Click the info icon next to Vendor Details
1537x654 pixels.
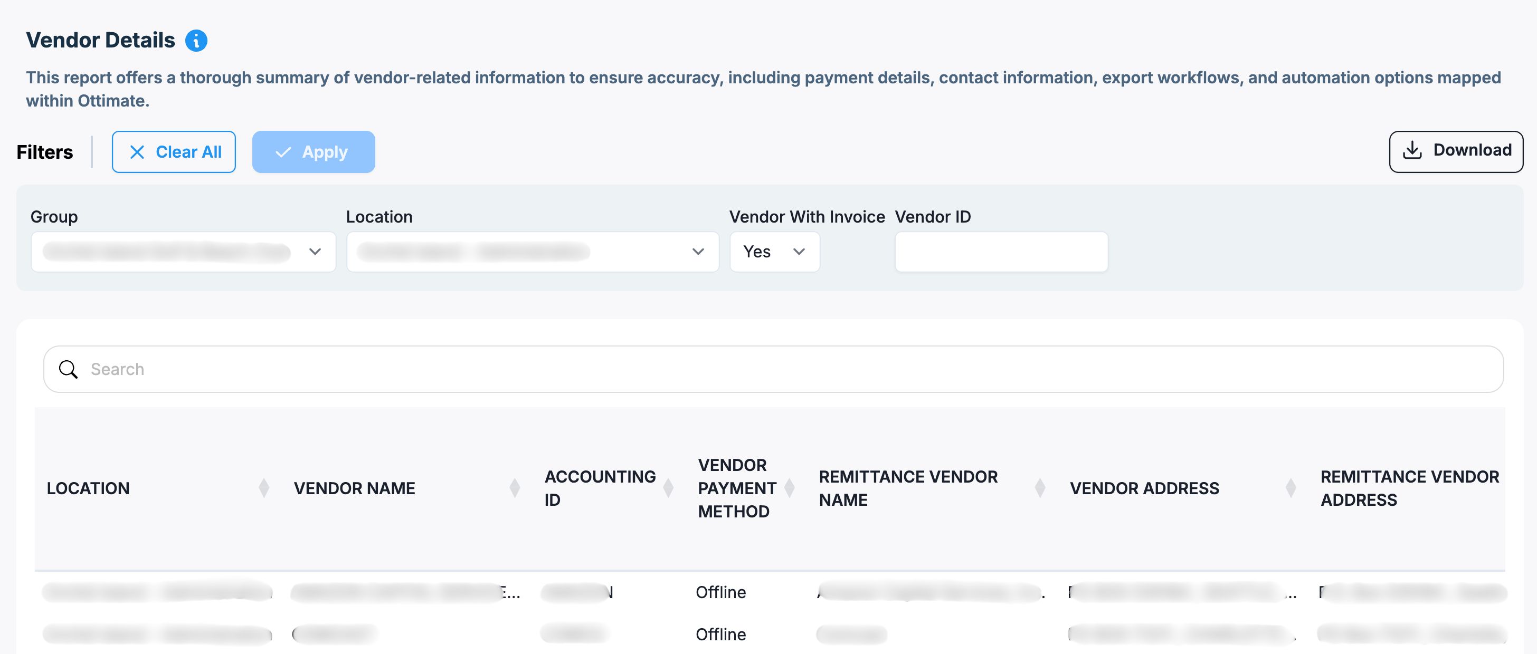pos(197,40)
